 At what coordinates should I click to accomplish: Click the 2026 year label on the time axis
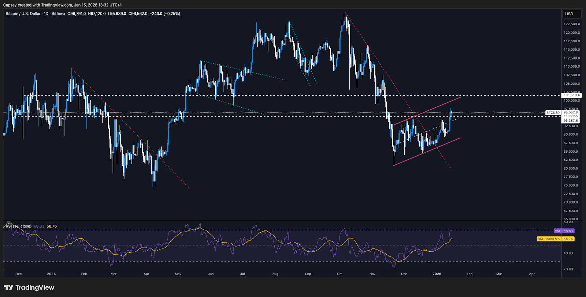point(437,274)
